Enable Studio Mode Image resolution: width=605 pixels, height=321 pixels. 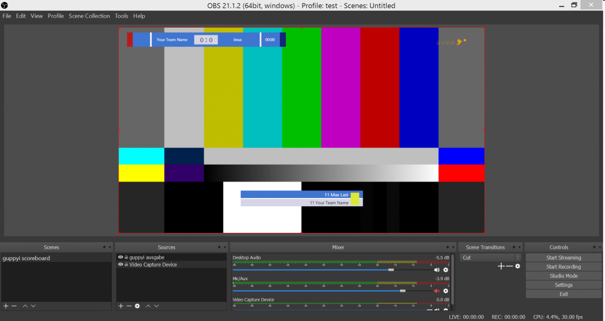click(563, 275)
